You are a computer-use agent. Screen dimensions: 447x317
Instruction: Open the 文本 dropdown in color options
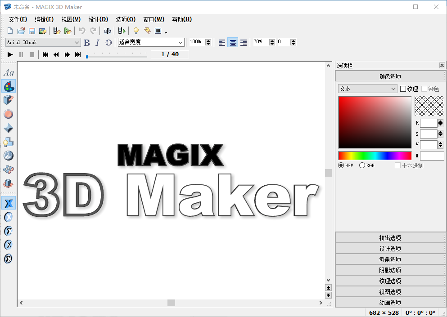[367, 89]
